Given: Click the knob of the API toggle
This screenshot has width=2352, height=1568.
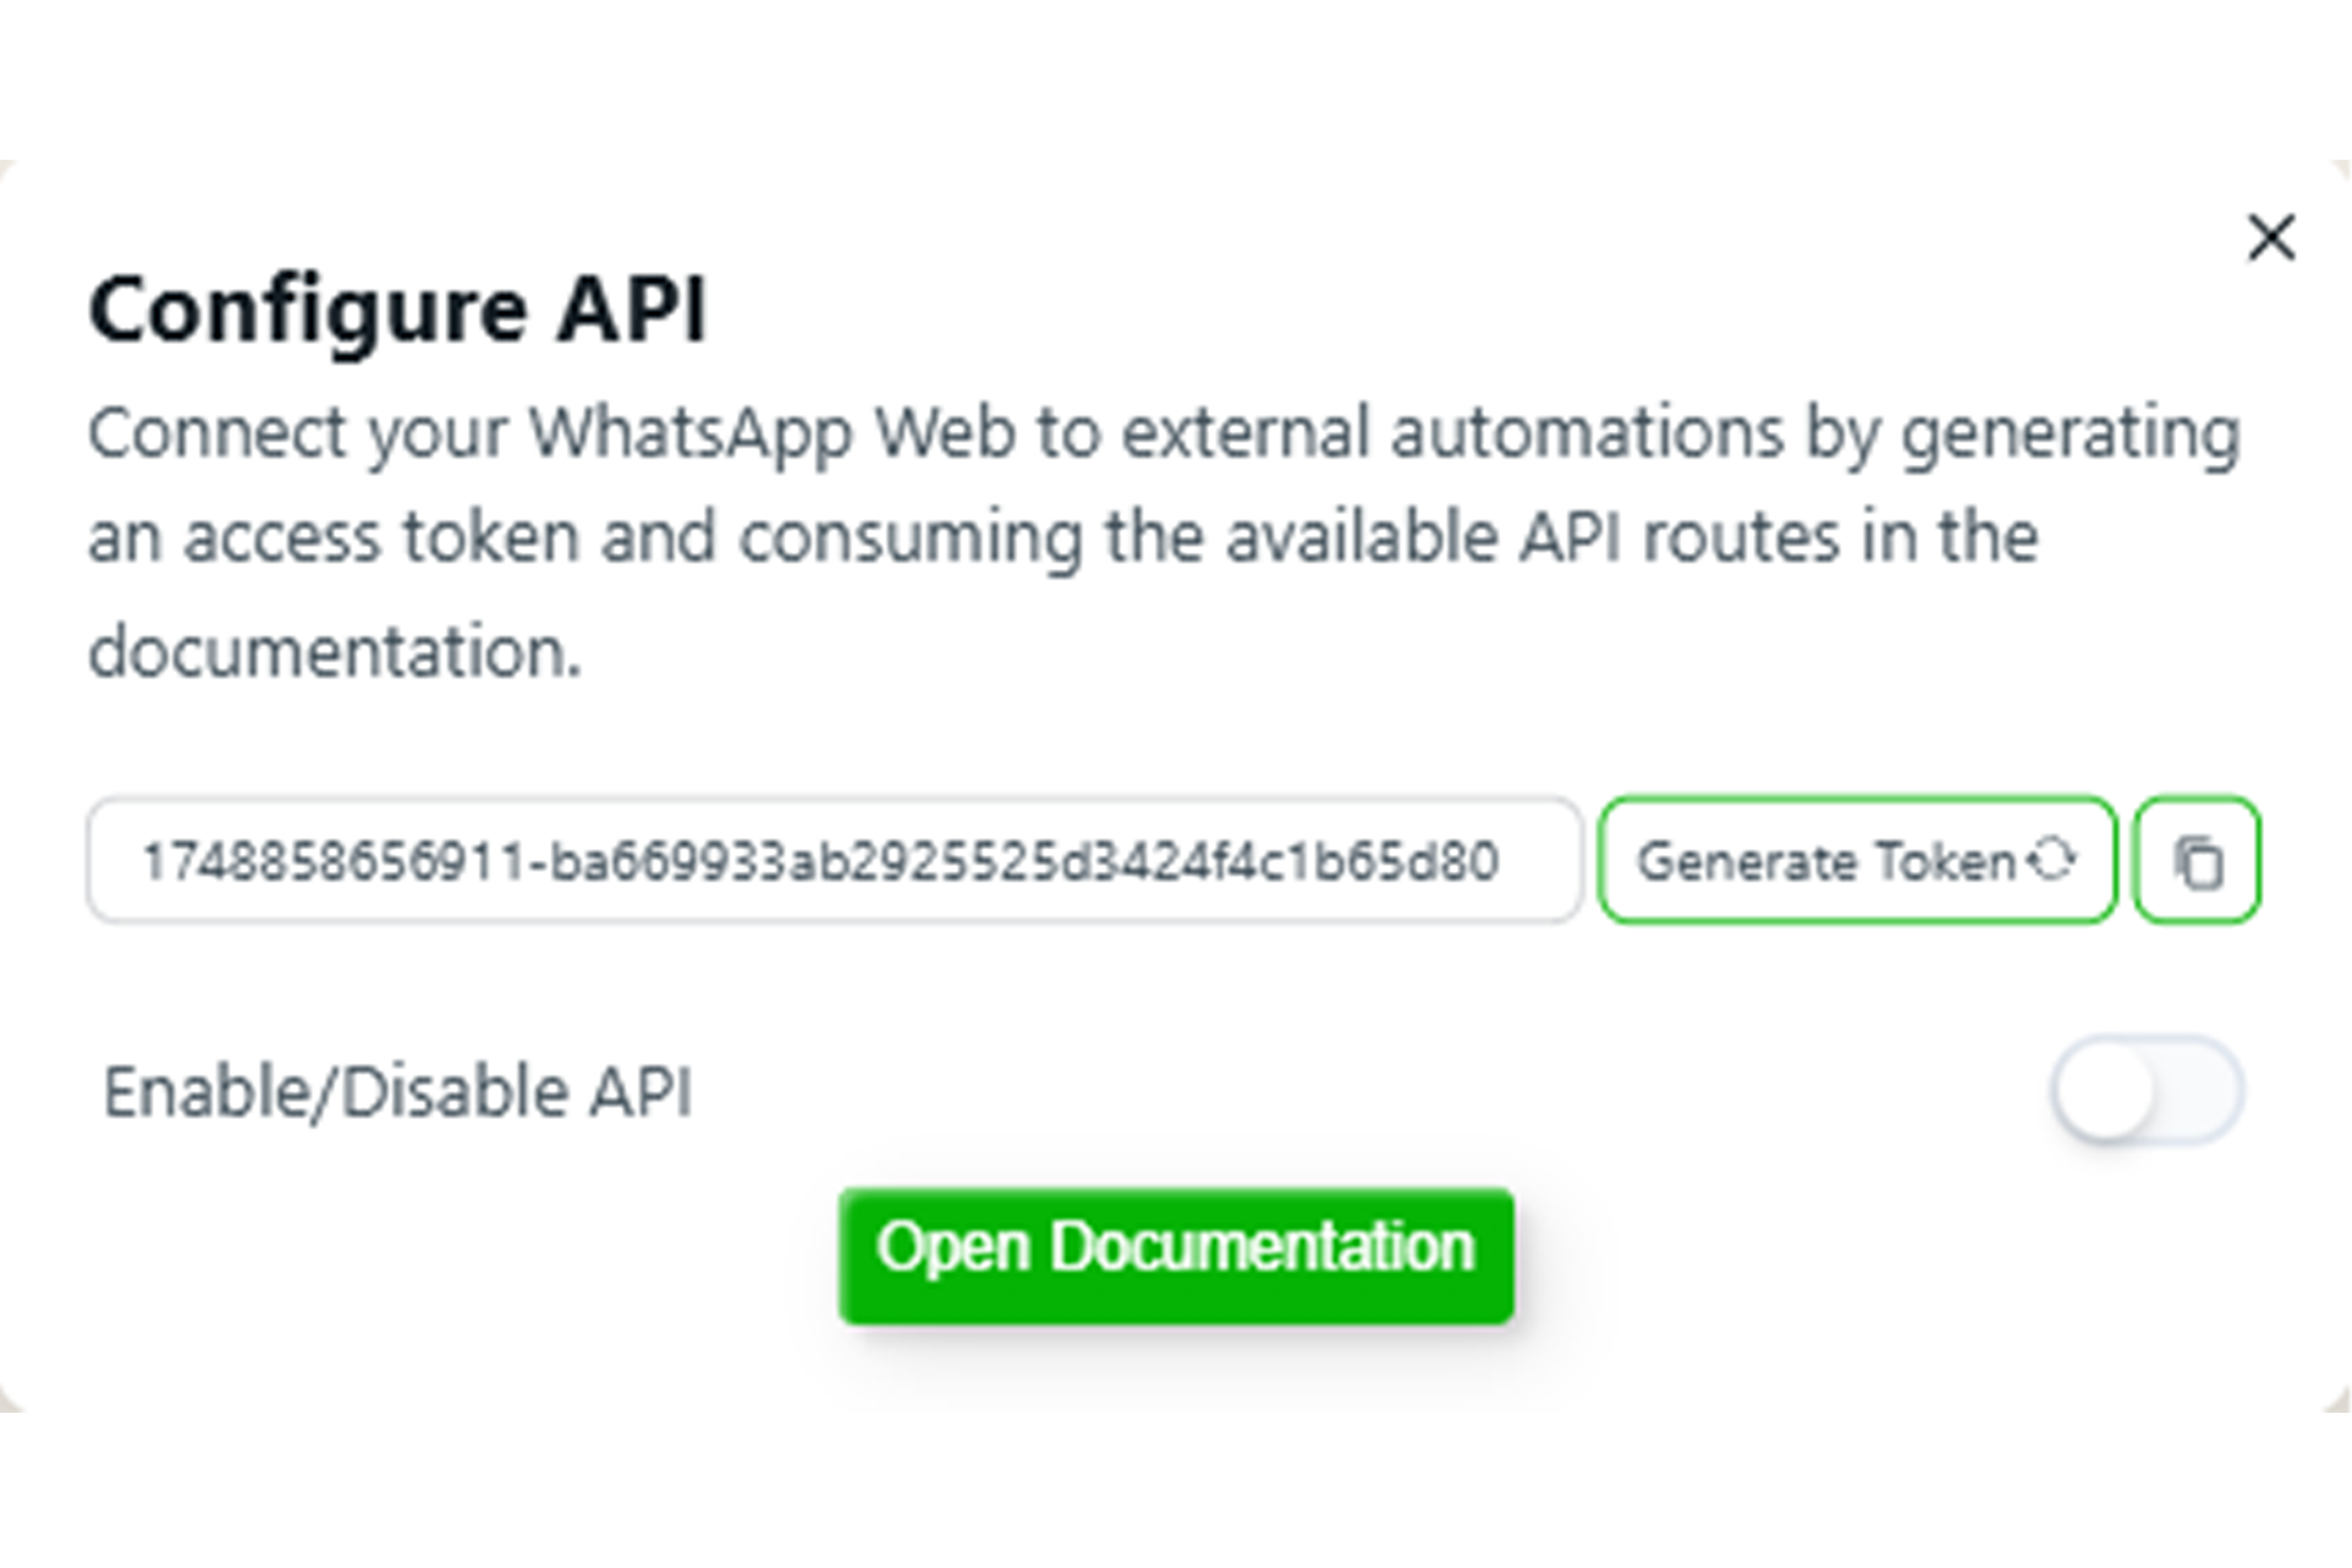Looking at the screenshot, I should click(x=2105, y=1090).
